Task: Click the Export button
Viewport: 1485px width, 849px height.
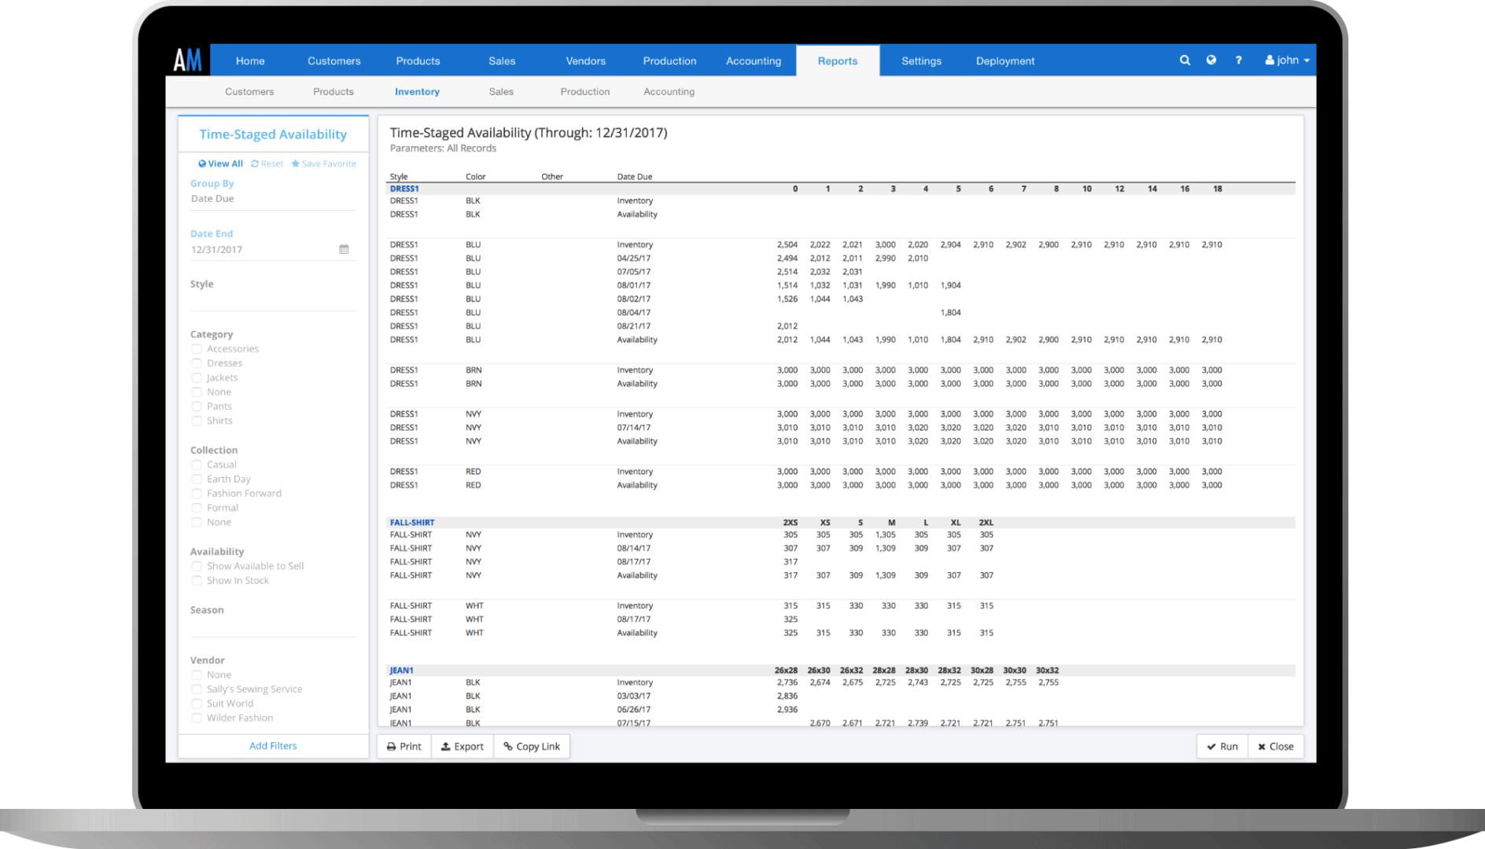Action: (x=462, y=747)
